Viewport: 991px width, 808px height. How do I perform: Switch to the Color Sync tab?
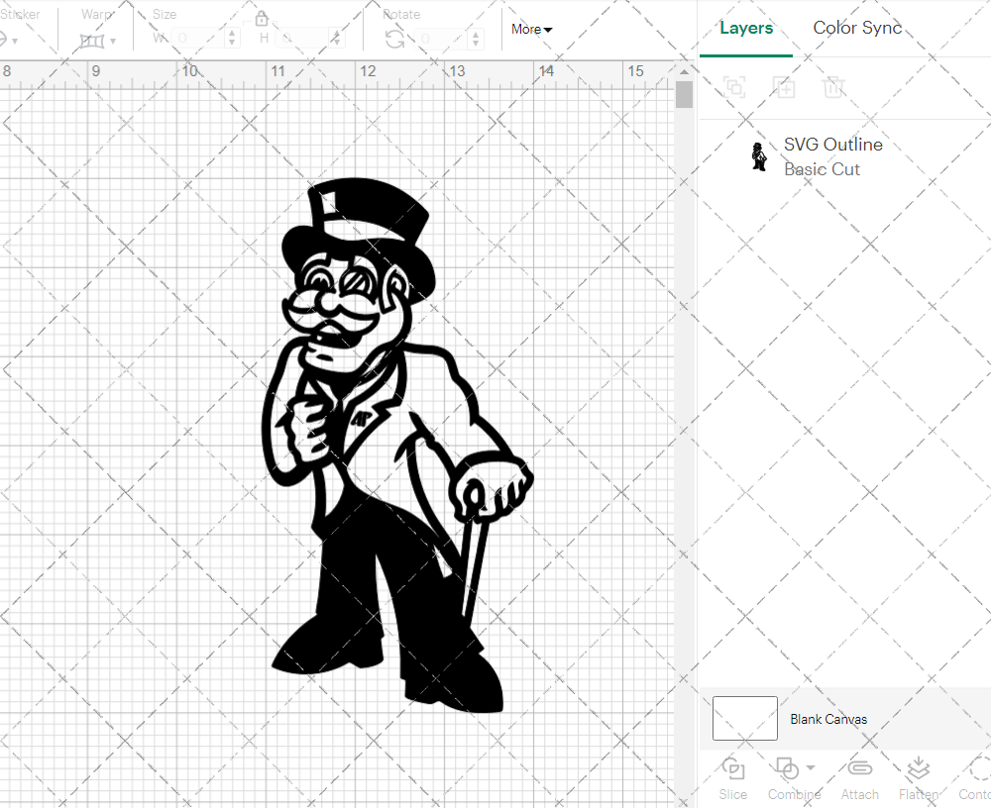(x=857, y=28)
